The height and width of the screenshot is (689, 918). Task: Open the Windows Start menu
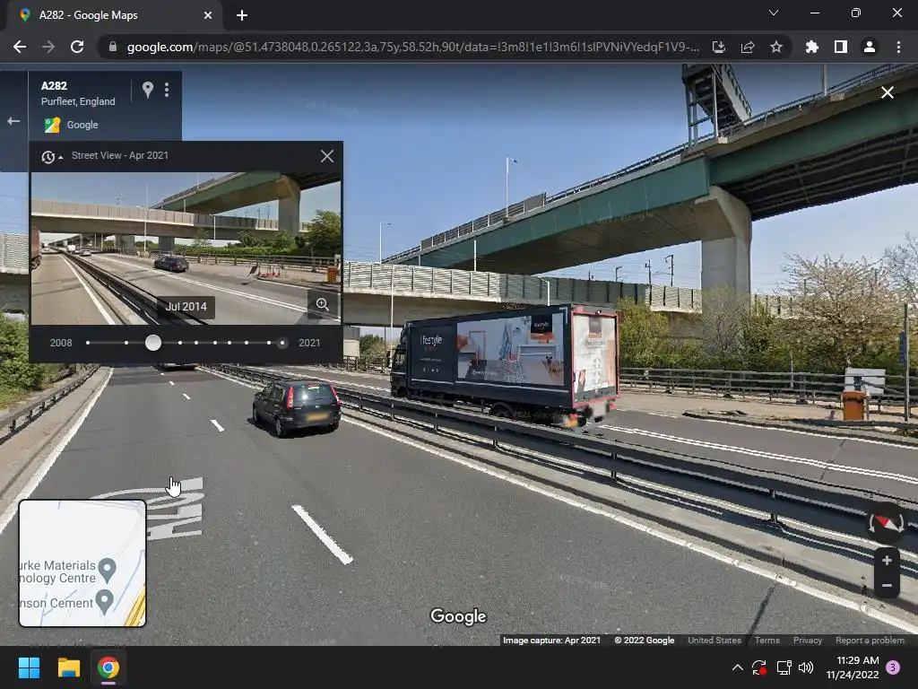[29, 667]
